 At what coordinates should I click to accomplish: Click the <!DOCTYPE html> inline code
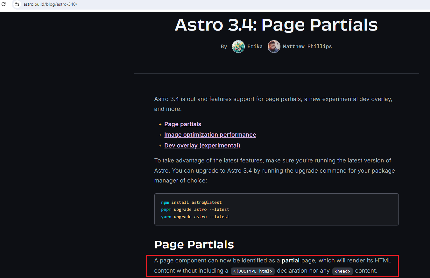pyautogui.click(x=253, y=271)
